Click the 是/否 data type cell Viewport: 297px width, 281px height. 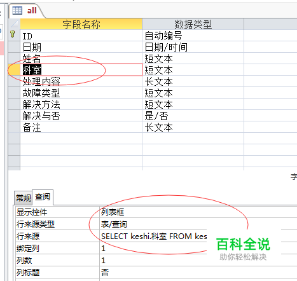pyautogui.click(x=193, y=116)
